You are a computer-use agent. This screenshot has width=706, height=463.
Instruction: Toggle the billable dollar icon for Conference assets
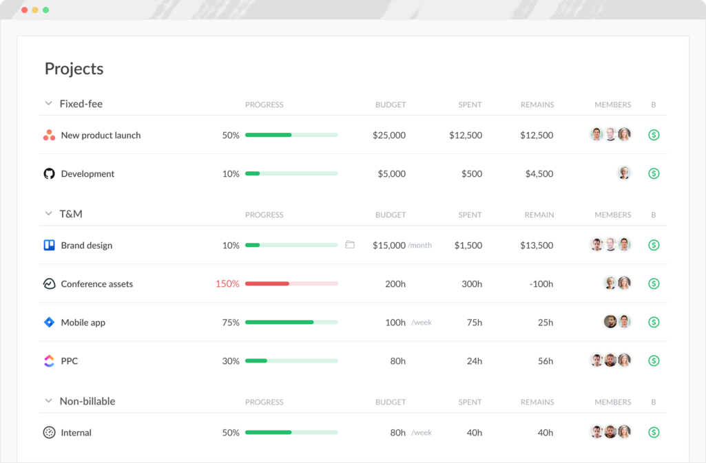tap(653, 283)
